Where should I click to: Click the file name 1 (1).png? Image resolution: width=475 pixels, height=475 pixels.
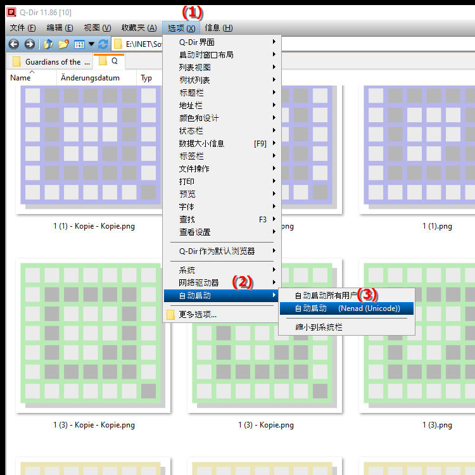pos(437,226)
